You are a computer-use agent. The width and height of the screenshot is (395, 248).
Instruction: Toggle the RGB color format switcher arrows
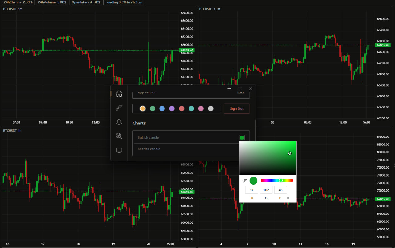tap(288, 198)
